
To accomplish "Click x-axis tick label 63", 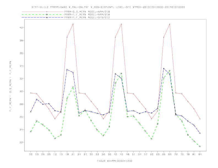I will (x=158, y=154).
